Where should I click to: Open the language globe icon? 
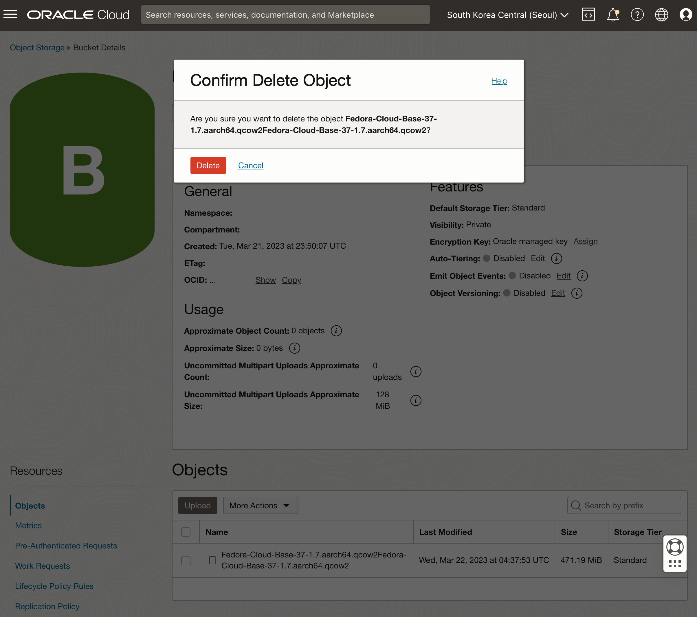(x=661, y=15)
